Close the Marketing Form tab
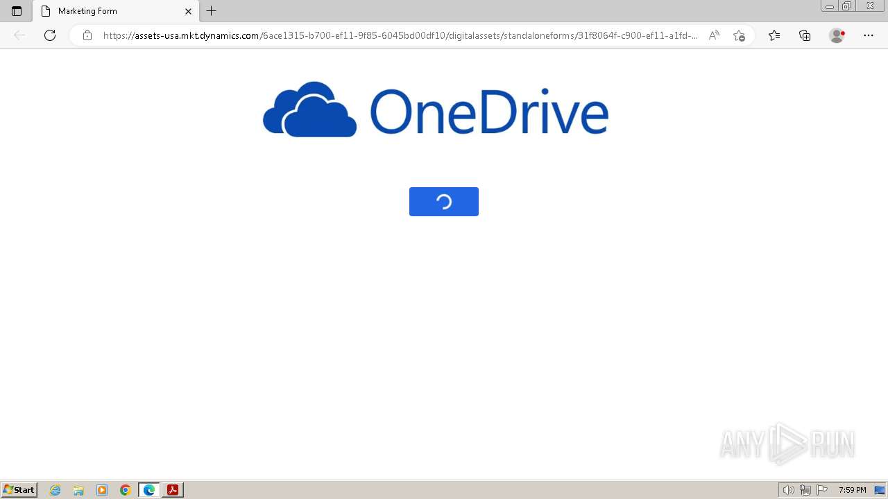 coord(188,11)
